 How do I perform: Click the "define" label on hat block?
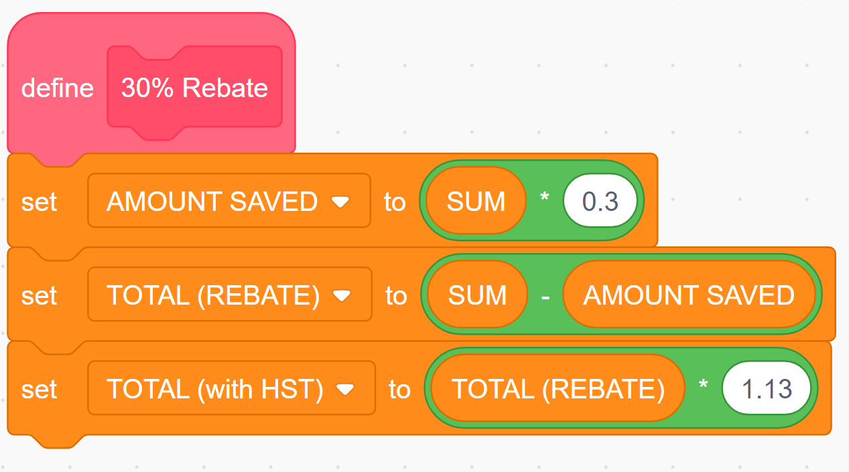[x=57, y=88]
